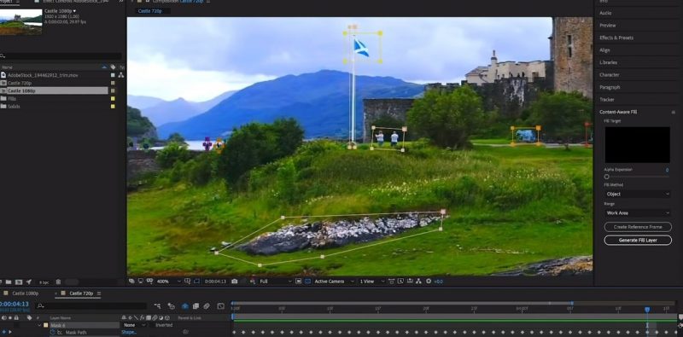Collapse the Mask 6 disclosure arrow

pos(39,325)
